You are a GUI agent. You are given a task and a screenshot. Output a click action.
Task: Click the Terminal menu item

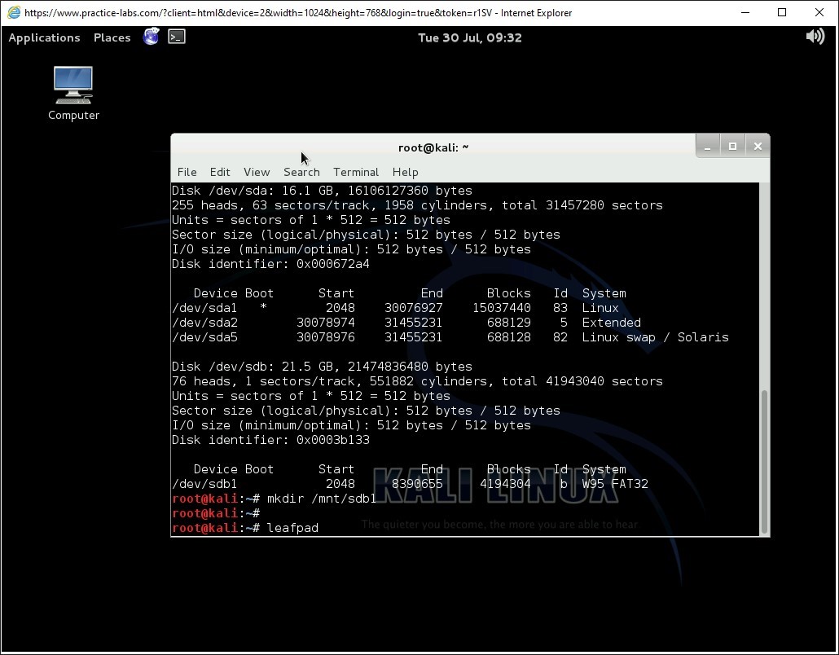click(x=356, y=172)
